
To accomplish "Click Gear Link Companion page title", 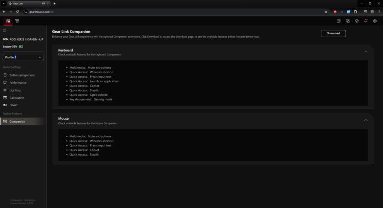I will [71, 31].
